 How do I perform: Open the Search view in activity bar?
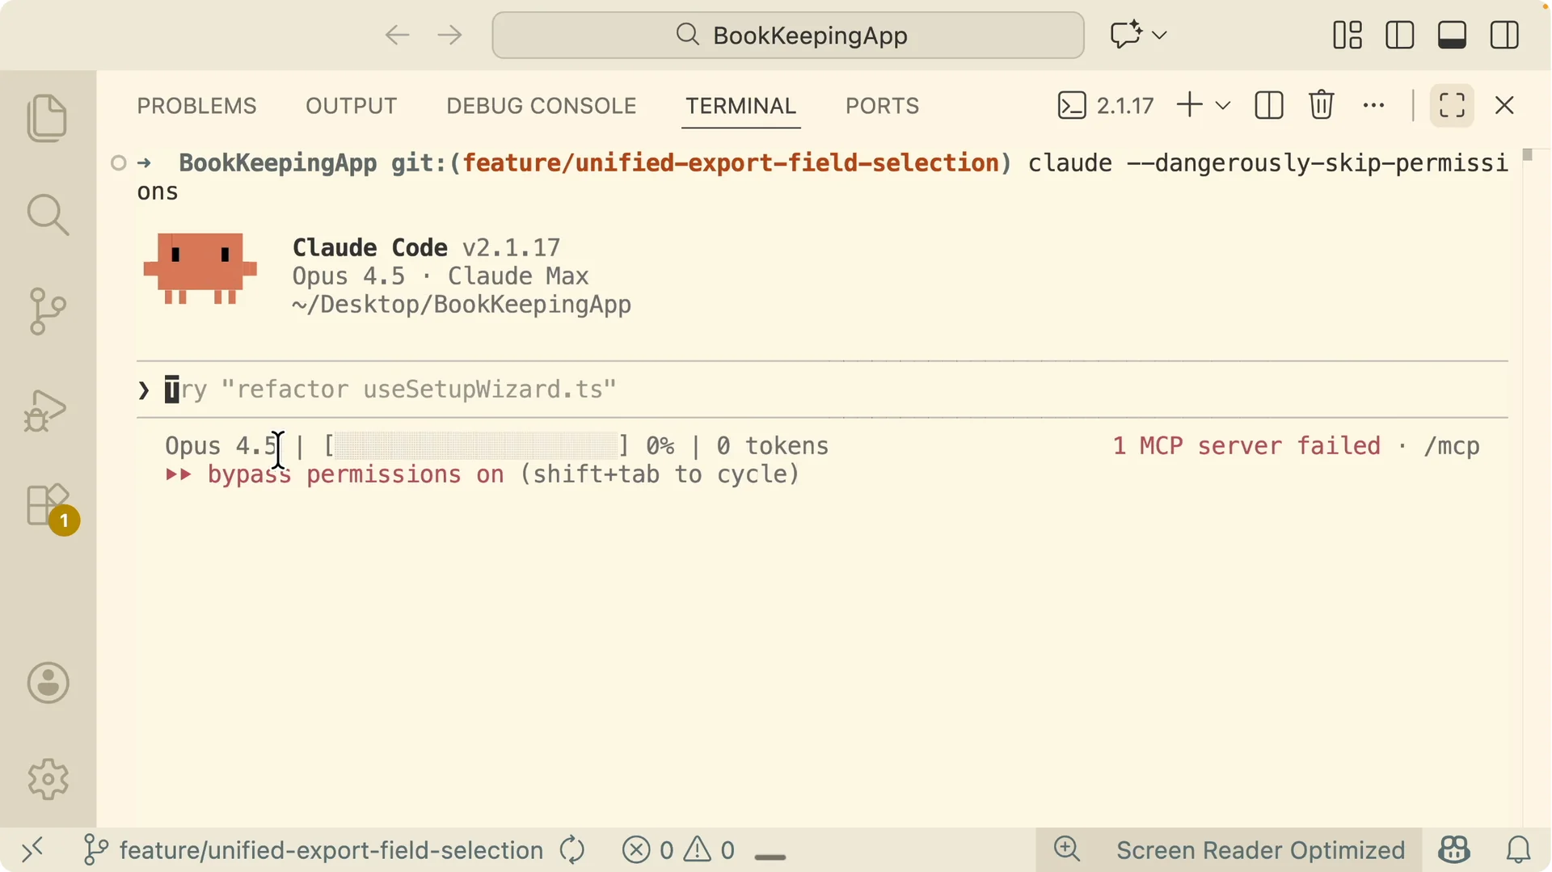[48, 215]
